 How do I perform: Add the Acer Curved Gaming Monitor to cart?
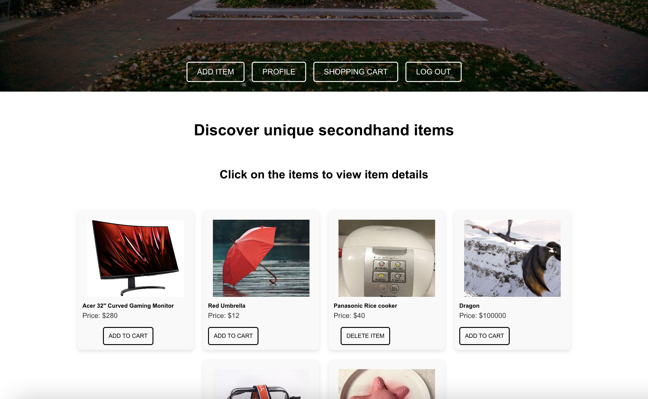[128, 336]
